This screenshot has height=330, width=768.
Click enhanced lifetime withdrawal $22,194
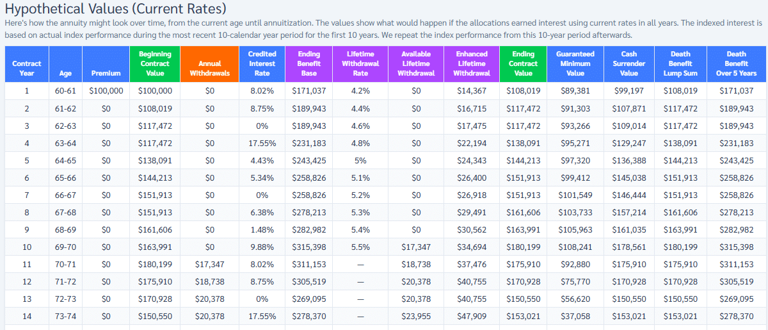(x=472, y=144)
